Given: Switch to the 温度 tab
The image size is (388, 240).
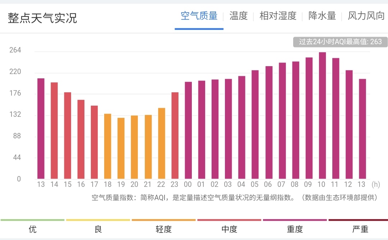Looking at the screenshot, I should 238,16.
